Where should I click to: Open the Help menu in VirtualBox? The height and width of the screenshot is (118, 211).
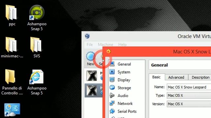click(x=122, y=45)
